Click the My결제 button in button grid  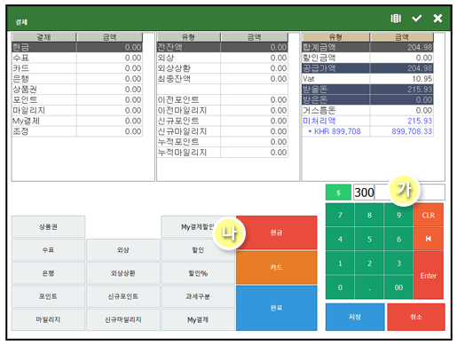point(198,319)
